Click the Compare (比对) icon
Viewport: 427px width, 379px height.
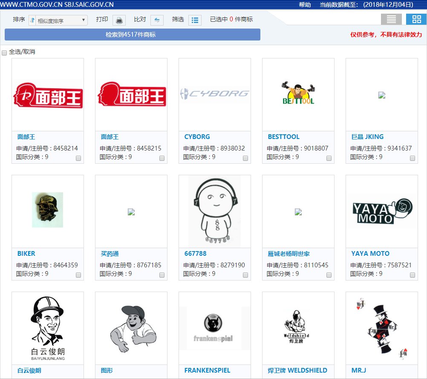158,20
